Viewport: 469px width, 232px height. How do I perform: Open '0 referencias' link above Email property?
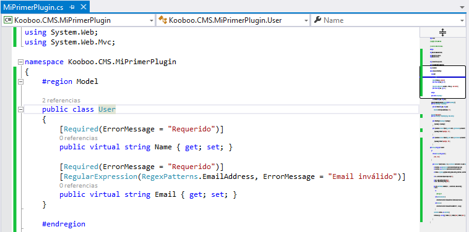click(x=79, y=186)
